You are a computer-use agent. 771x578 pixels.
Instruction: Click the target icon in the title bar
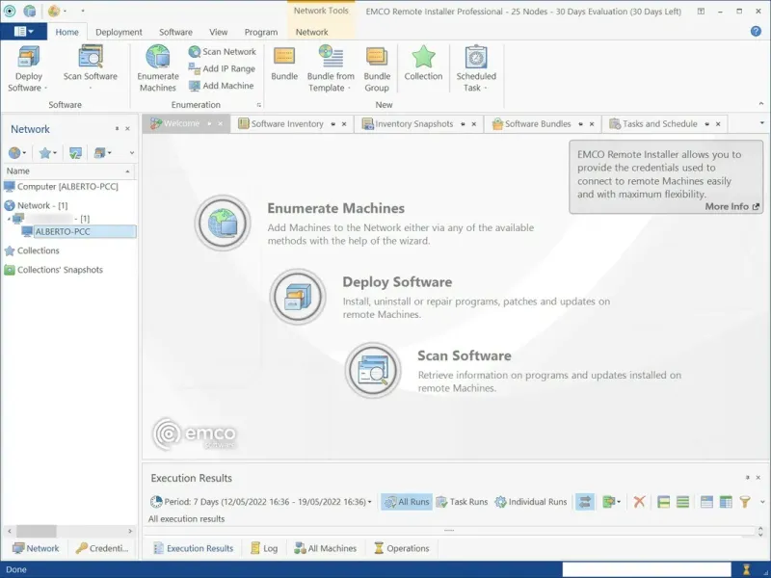tap(10, 11)
